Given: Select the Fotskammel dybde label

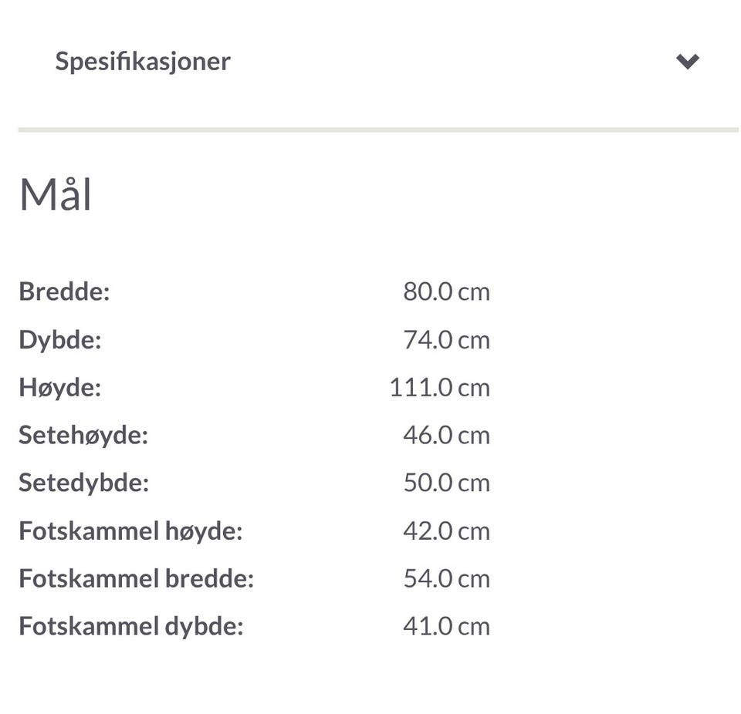Looking at the screenshot, I should click(130, 626).
